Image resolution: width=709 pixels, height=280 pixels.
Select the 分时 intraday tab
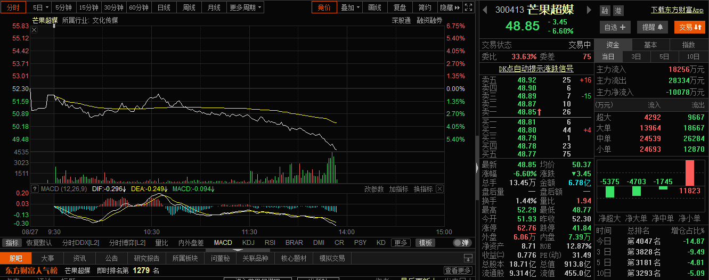coord(13,7)
